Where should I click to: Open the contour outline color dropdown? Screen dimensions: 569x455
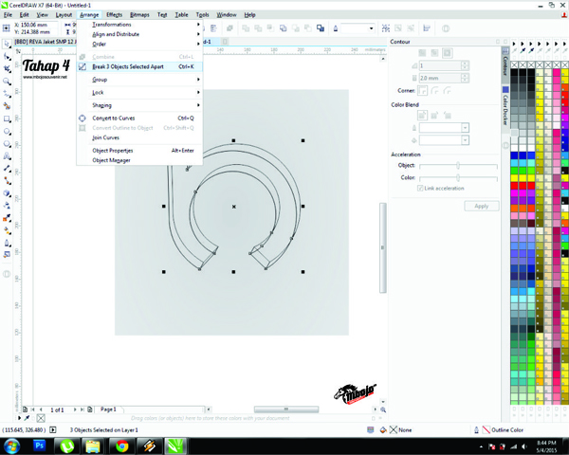coord(465,126)
